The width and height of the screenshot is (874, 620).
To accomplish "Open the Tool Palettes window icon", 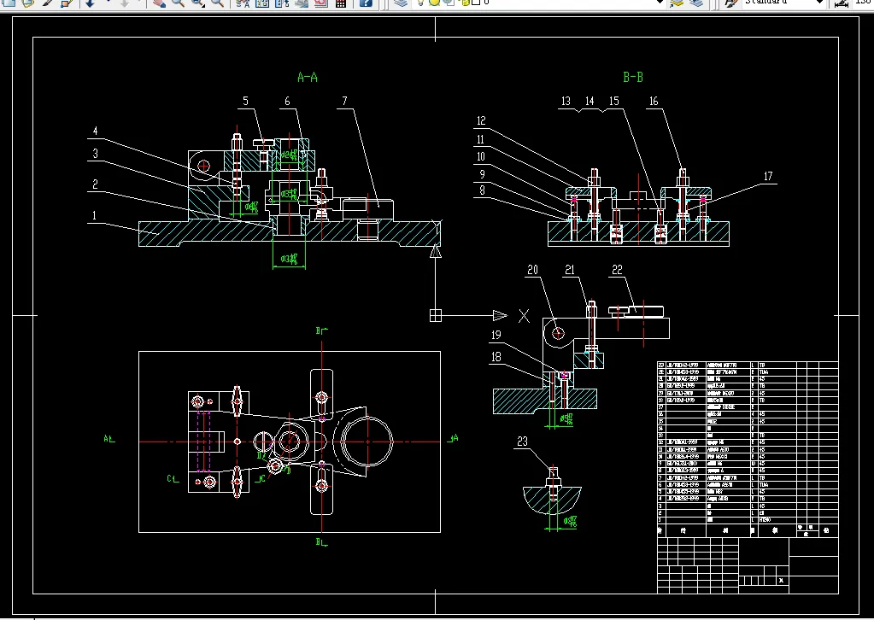I will [282, 3].
